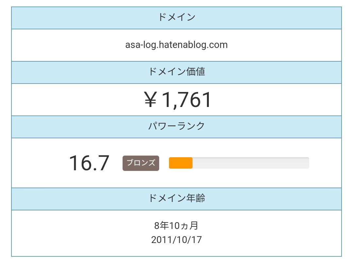Click the パワーランク header row
This screenshot has height=259, width=353.
tap(176, 127)
